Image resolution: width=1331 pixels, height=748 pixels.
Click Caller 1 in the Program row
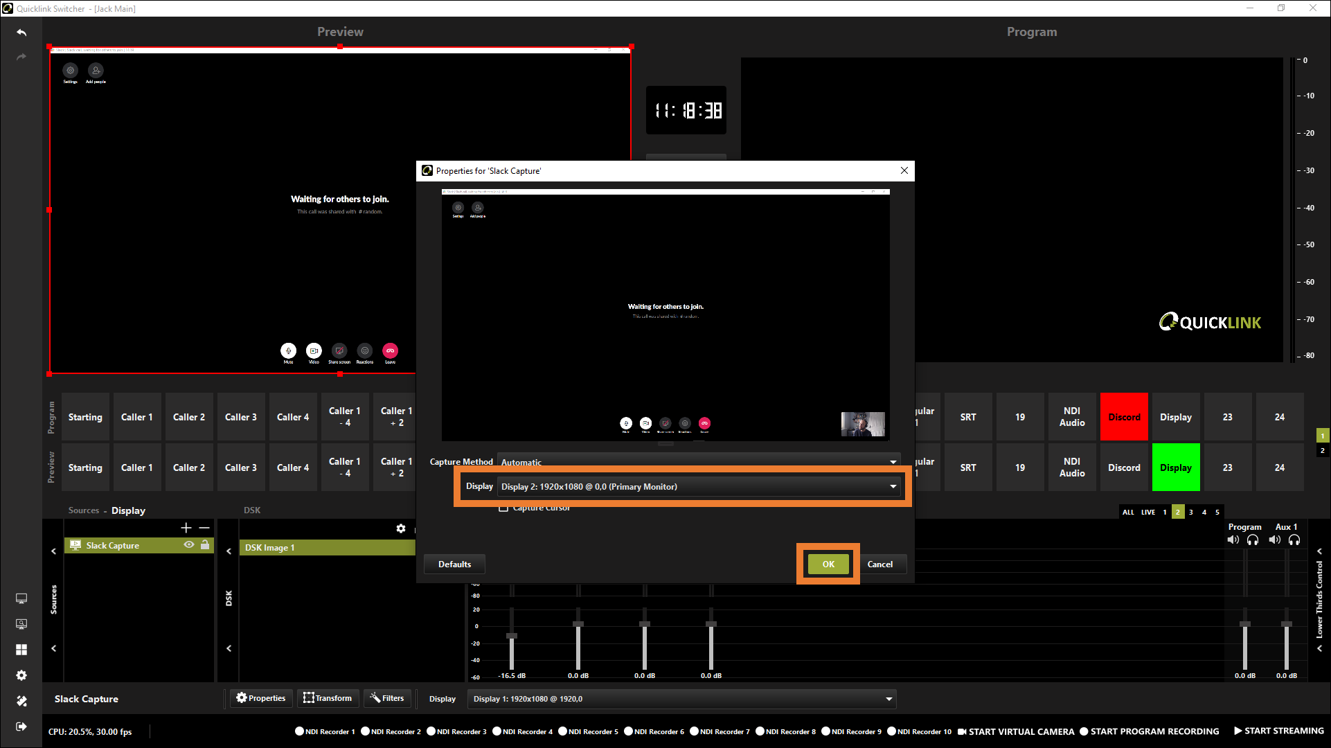137,417
